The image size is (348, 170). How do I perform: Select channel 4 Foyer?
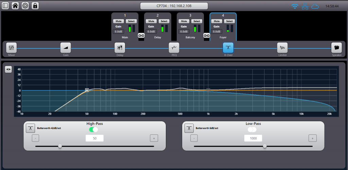229,21
